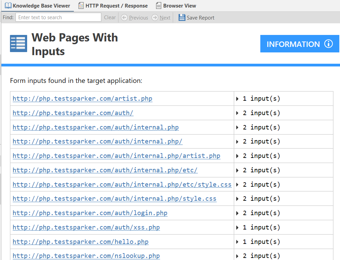
Task: Click the info icon inside INFORMATION button
Action: (x=329, y=44)
